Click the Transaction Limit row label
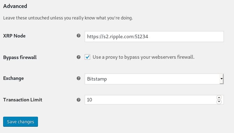The height and width of the screenshot is (133, 234). click(23, 100)
